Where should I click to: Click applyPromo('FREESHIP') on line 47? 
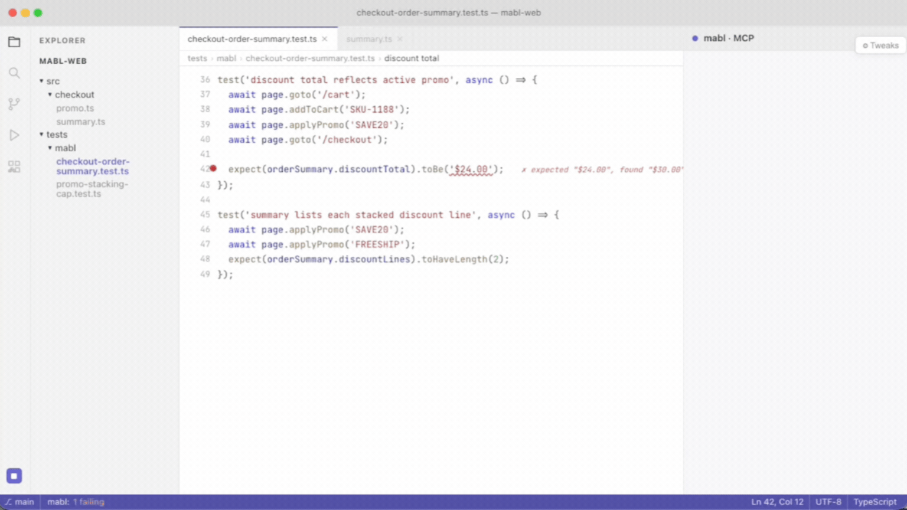pyautogui.click(x=350, y=244)
